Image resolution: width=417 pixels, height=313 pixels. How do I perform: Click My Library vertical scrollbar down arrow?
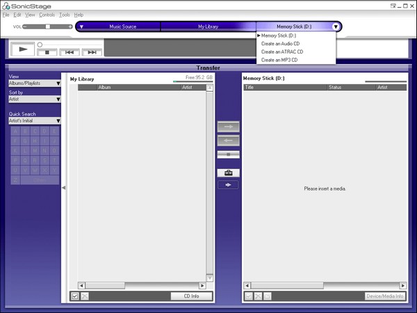[210, 278]
